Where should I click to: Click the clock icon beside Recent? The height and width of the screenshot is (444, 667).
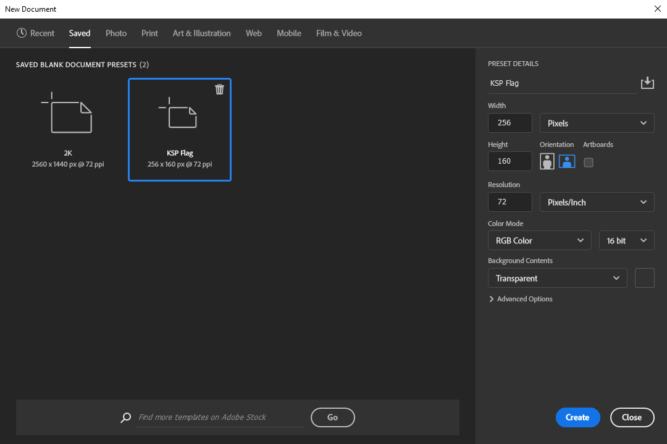point(21,33)
